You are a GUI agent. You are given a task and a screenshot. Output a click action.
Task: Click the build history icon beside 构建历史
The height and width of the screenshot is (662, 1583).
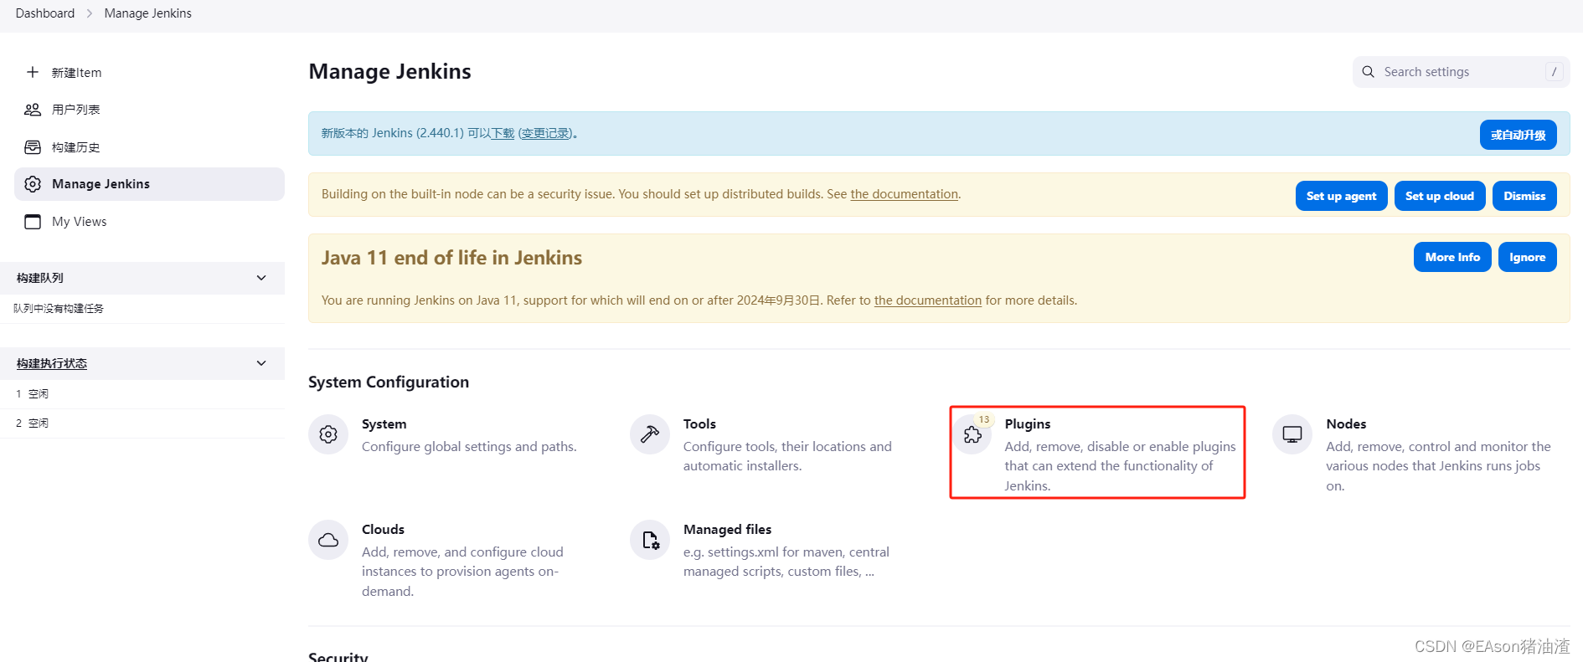tap(33, 147)
